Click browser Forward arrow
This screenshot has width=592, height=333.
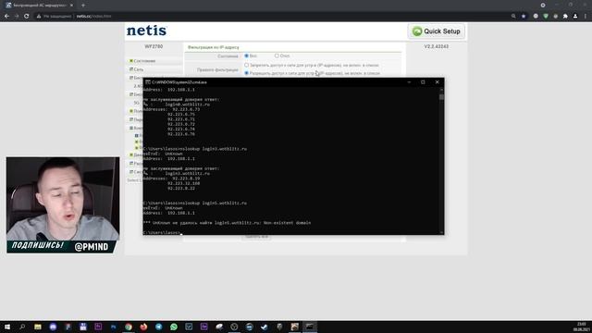tap(17, 17)
